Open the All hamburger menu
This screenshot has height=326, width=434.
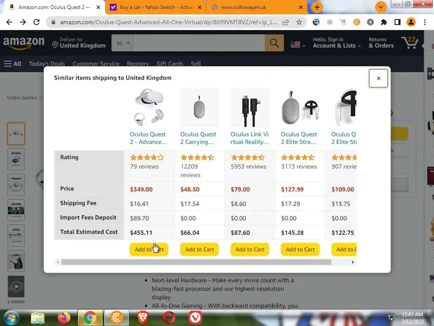tap(13, 64)
